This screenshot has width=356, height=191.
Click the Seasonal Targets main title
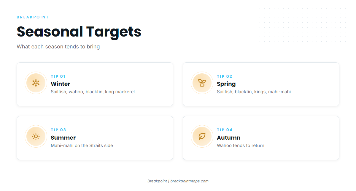point(79,31)
